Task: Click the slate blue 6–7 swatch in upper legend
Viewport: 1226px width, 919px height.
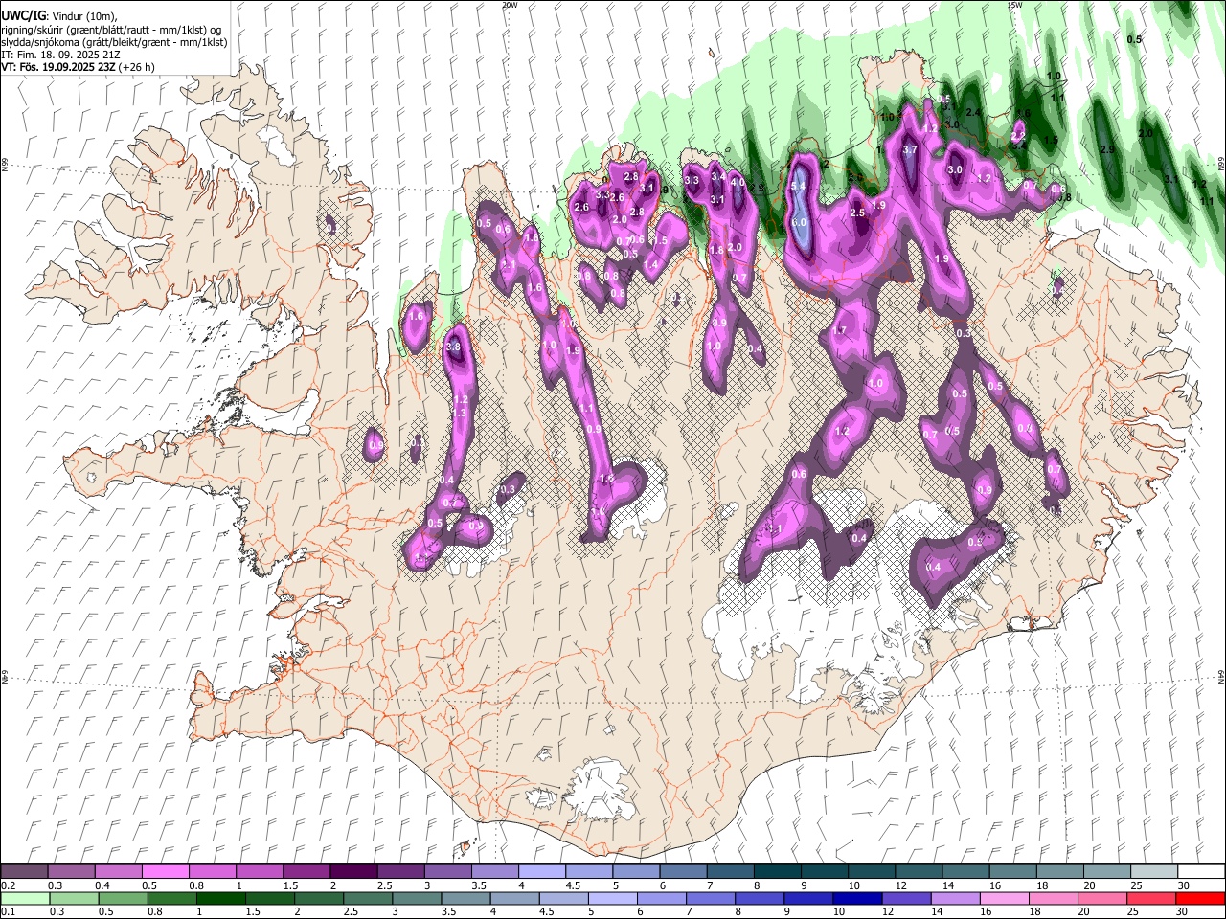Action: (x=681, y=872)
